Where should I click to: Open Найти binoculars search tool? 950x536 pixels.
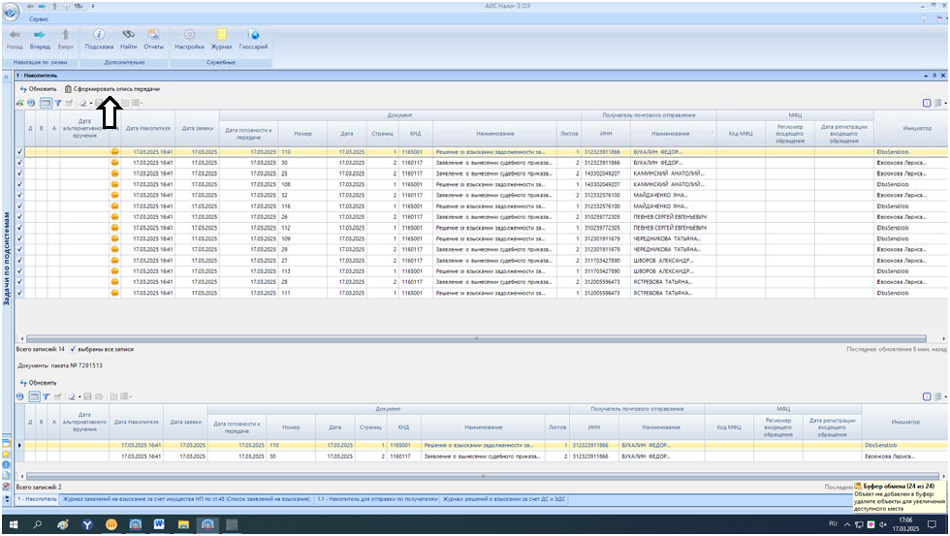[128, 36]
